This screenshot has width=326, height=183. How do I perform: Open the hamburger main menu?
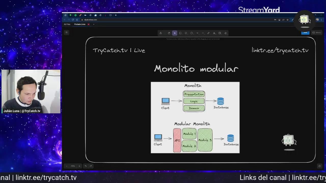pyautogui.click(x=66, y=33)
